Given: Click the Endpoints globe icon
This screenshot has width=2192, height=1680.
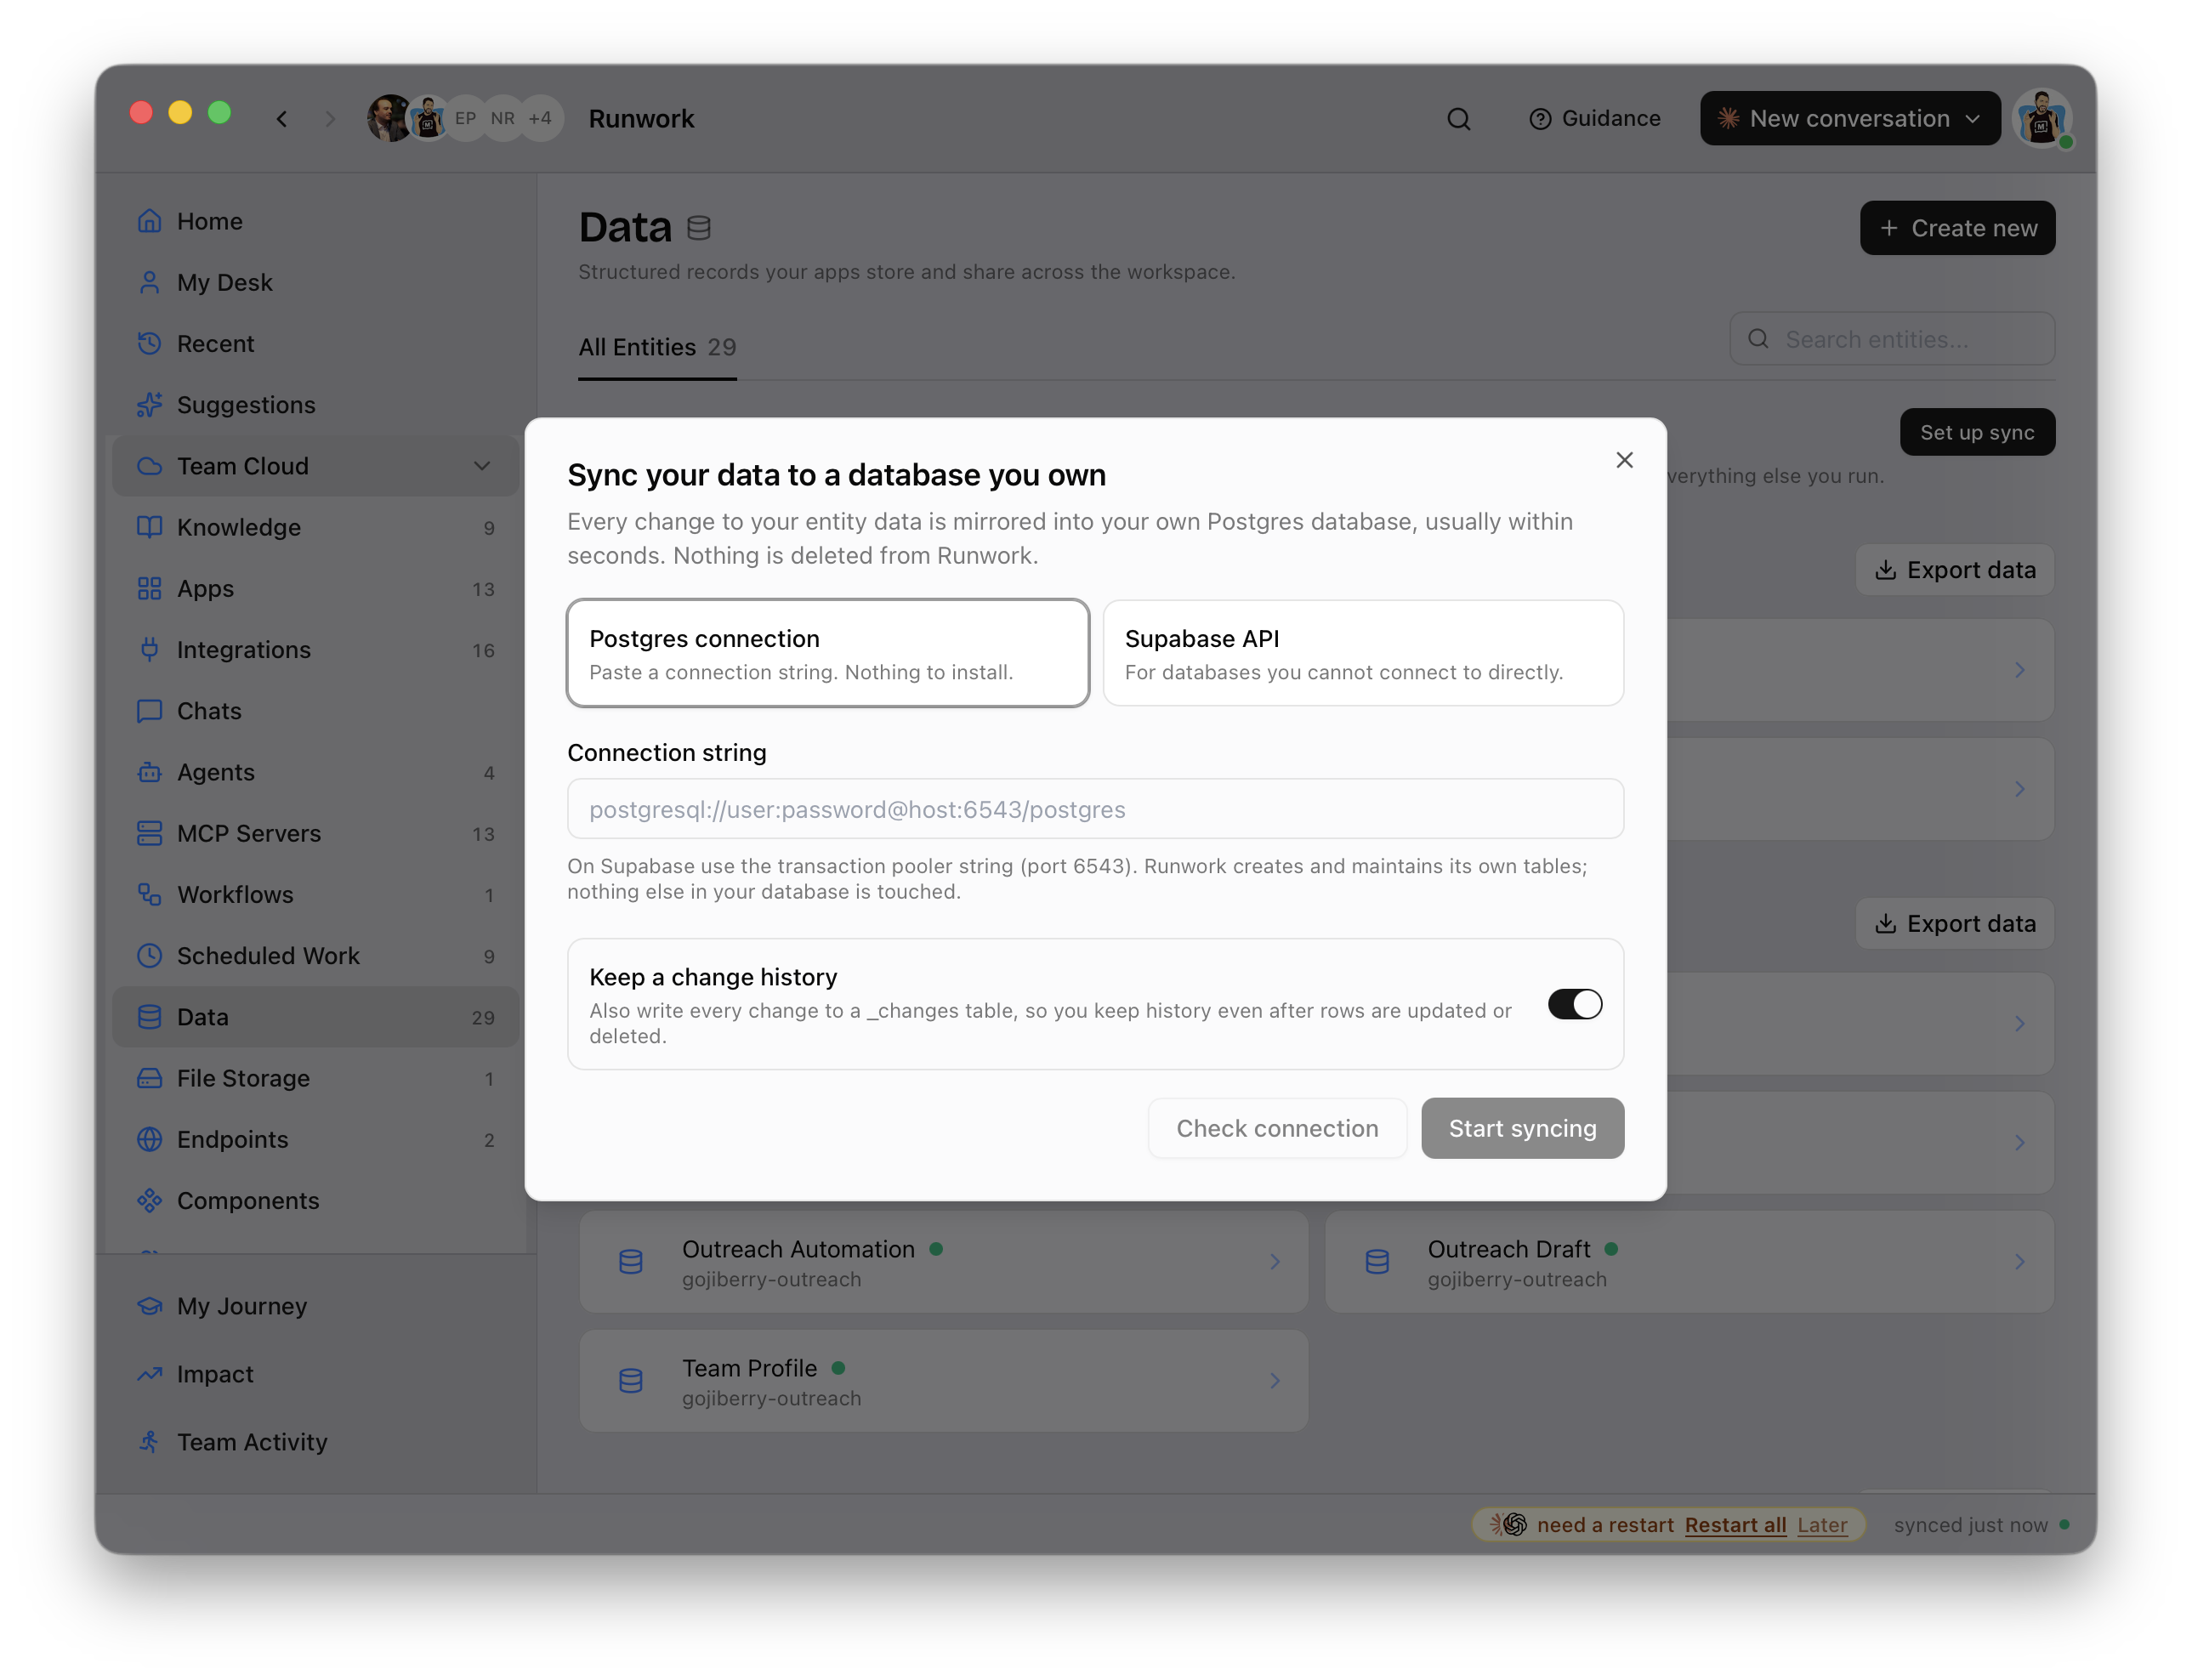Looking at the screenshot, I should [149, 1139].
